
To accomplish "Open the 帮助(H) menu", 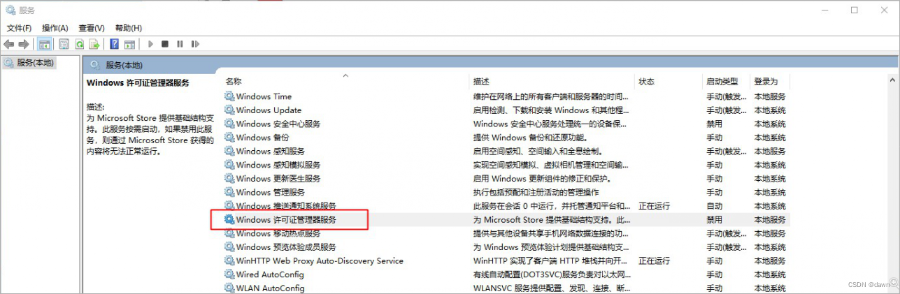I will [129, 28].
